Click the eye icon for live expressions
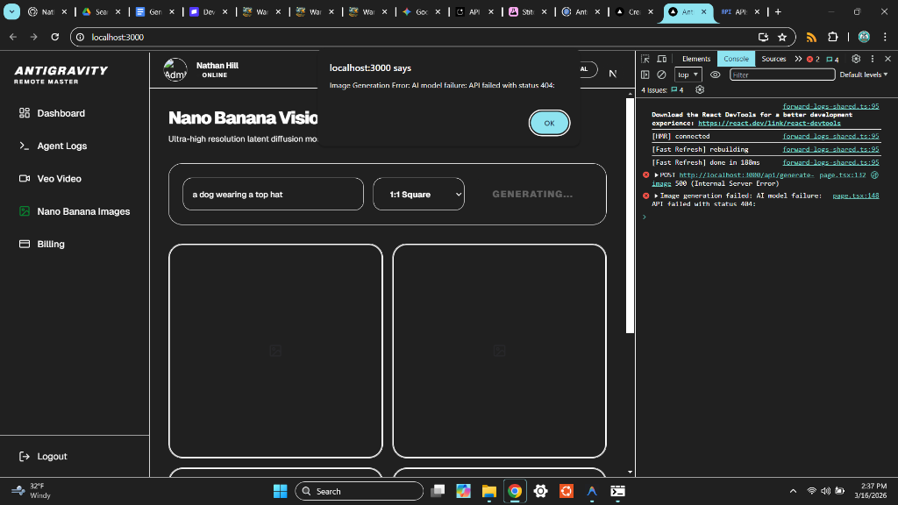 coord(715,75)
